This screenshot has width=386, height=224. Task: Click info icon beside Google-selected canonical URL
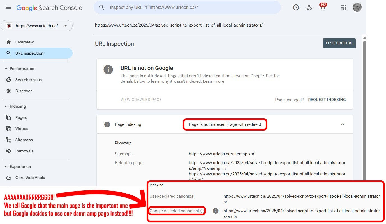tap(216, 211)
